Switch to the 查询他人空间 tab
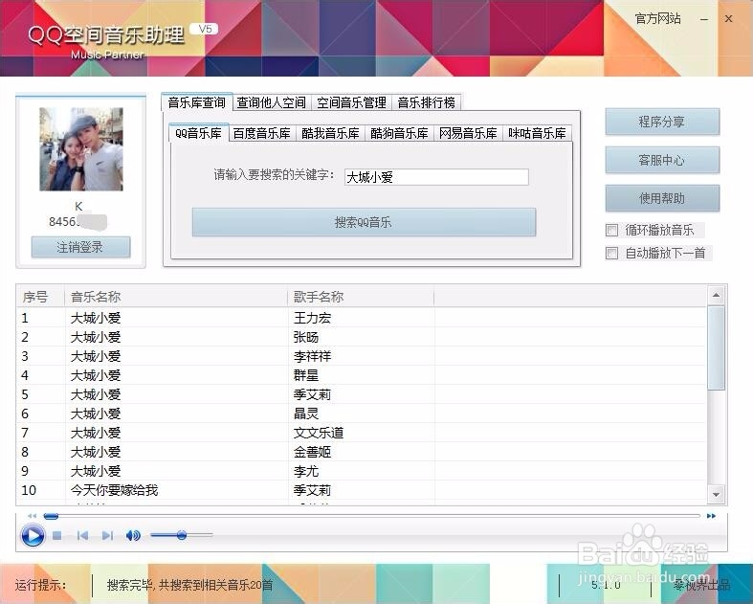 coord(272,102)
